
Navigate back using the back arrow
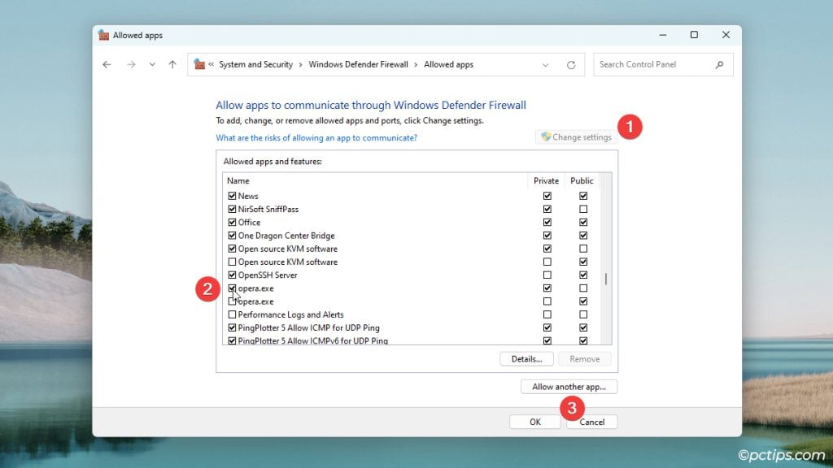pyautogui.click(x=107, y=64)
